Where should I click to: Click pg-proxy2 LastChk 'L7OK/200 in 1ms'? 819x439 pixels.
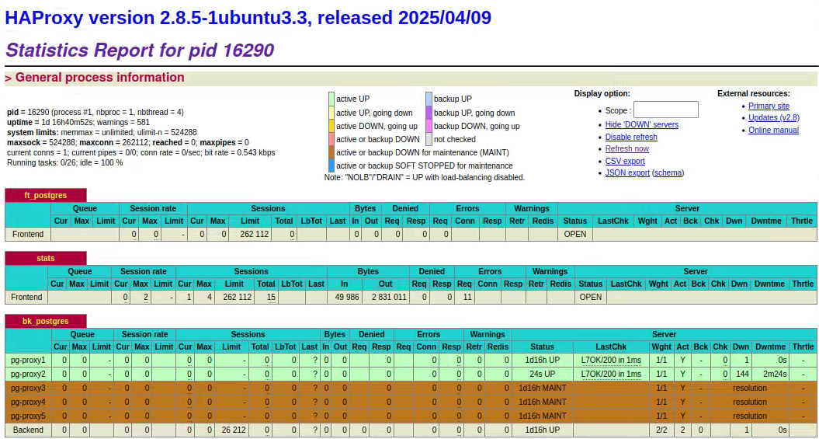pos(611,375)
